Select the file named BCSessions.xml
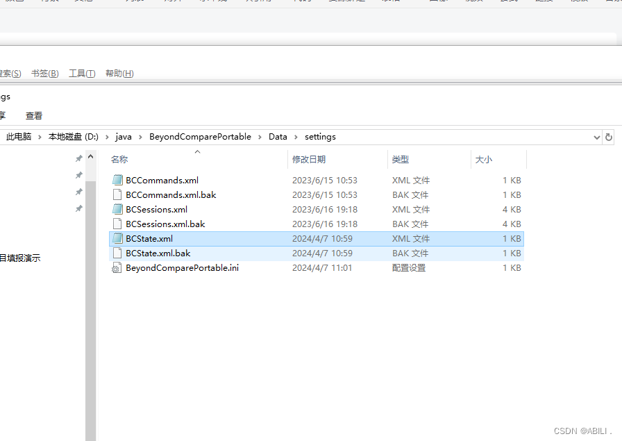This screenshot has height=441, width=622. (156, 209)
